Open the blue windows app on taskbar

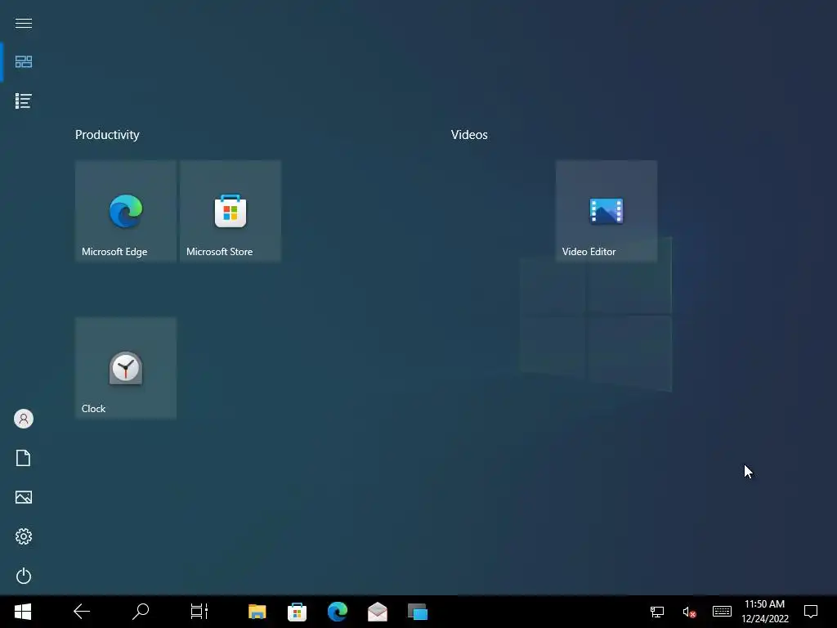(418, 612)
